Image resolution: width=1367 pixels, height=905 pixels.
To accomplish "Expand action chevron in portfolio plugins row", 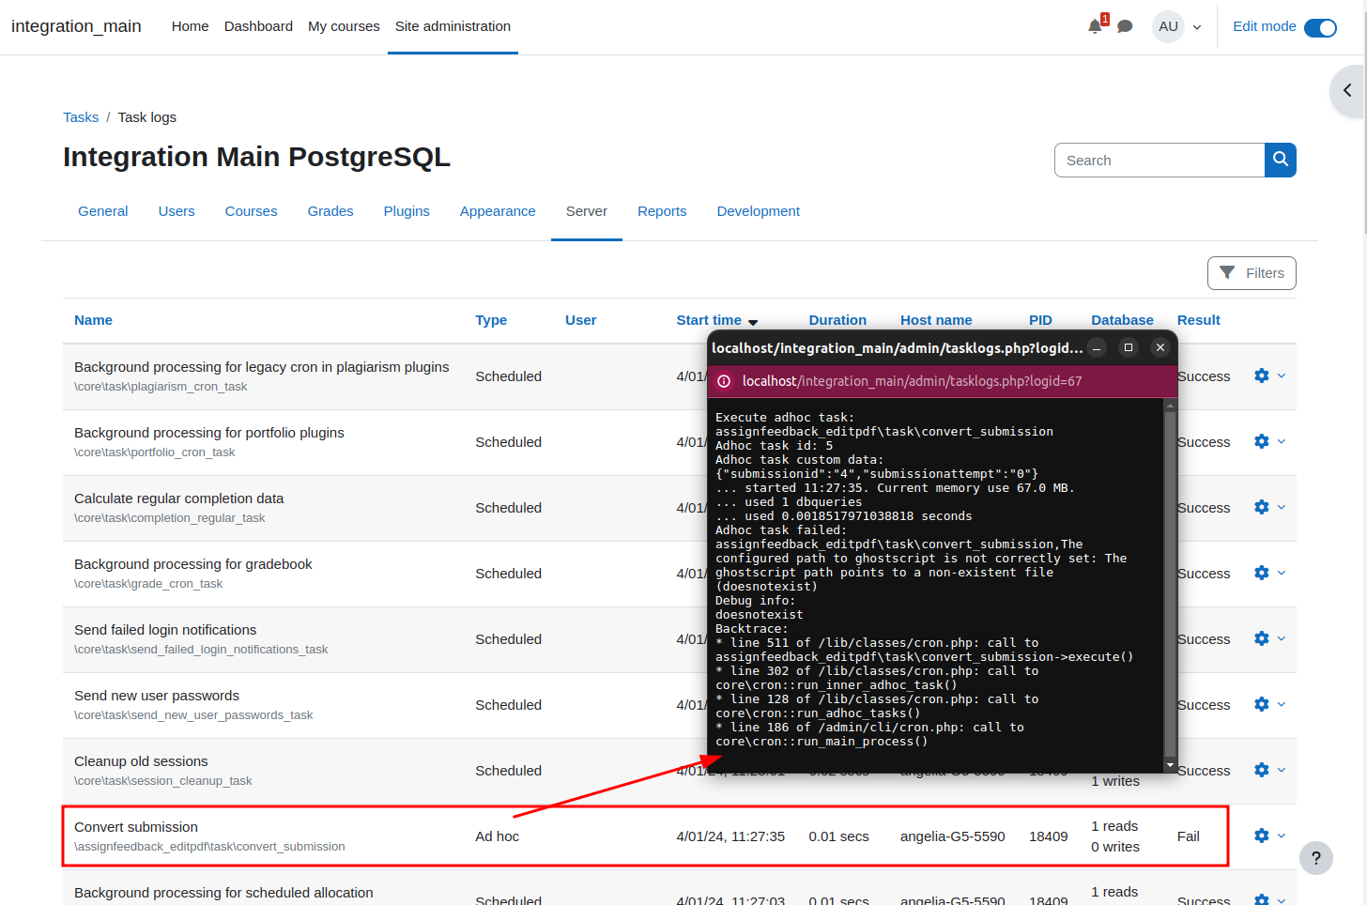I will tap(1282, 441).
